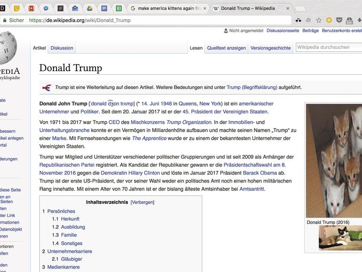
Task: Close the 'make america kittens again' tab
Action: [205, 8]
